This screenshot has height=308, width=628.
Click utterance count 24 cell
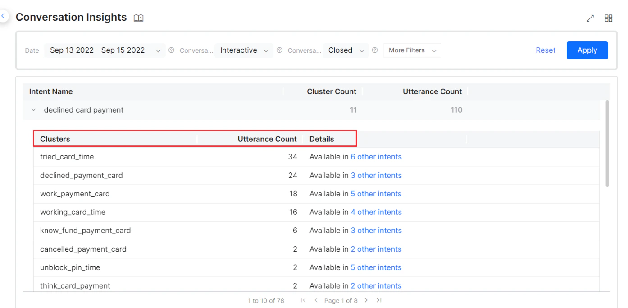(293, 176)
